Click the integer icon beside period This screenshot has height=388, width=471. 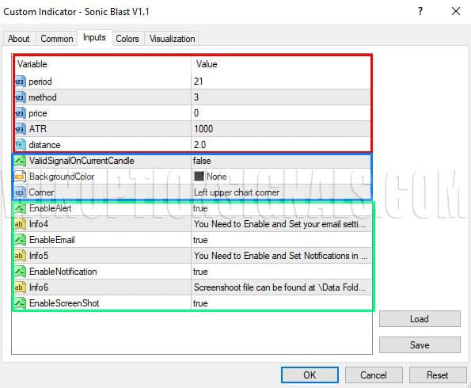point(20,82)
